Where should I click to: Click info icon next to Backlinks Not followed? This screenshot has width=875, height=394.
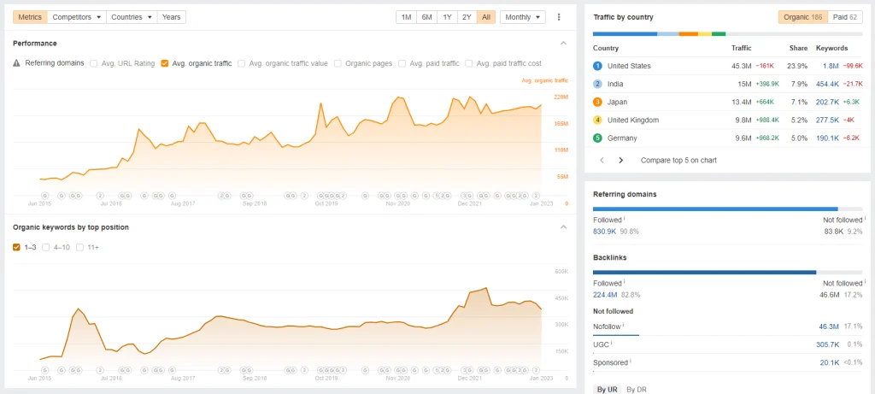click(x=865, y=282)
